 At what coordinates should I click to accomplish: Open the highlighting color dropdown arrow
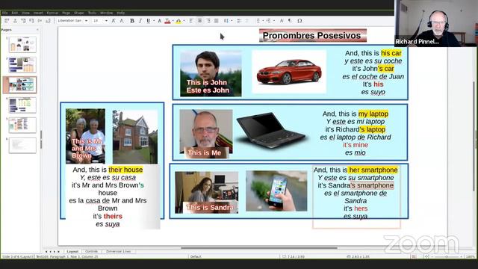click(184, 21)
